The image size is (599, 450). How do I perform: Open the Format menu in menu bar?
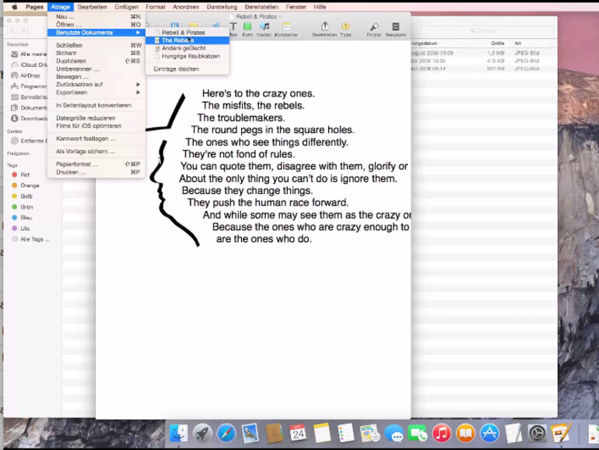coord(156,7)
